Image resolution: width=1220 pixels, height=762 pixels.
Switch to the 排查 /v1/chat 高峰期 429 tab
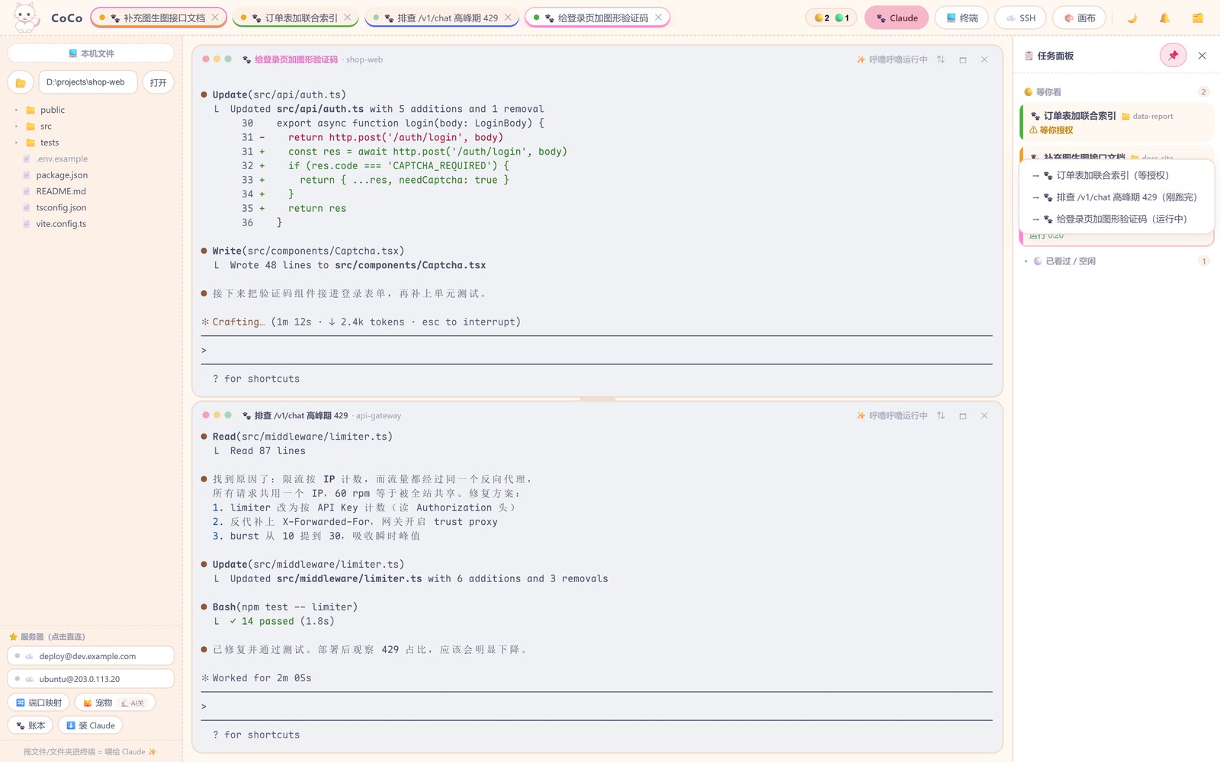point(441,18)
